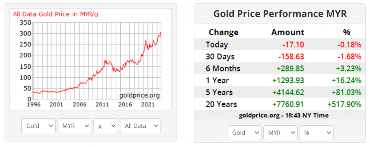This screenshot has width=370, height=147.
Task: Open MYR dropdown under performance table
Action: click(280, 133)
